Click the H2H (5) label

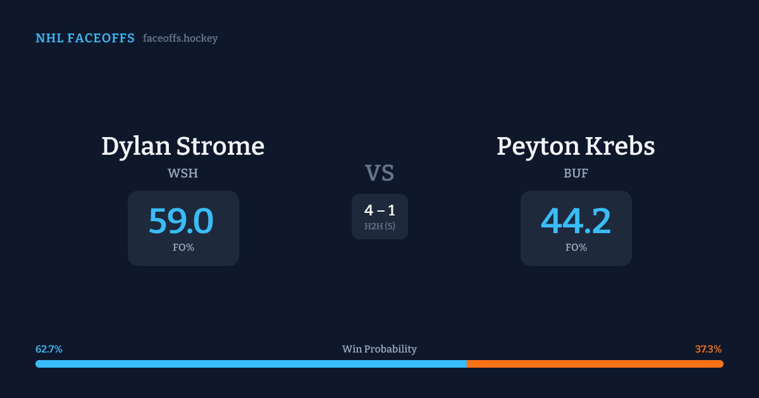(379, 226)
